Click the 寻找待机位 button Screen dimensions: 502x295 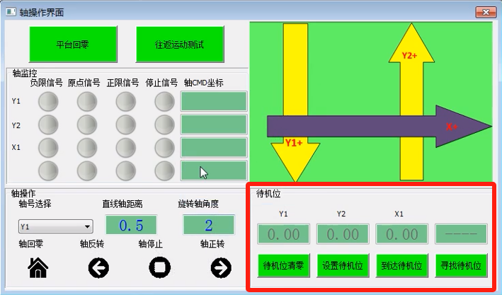461,266
